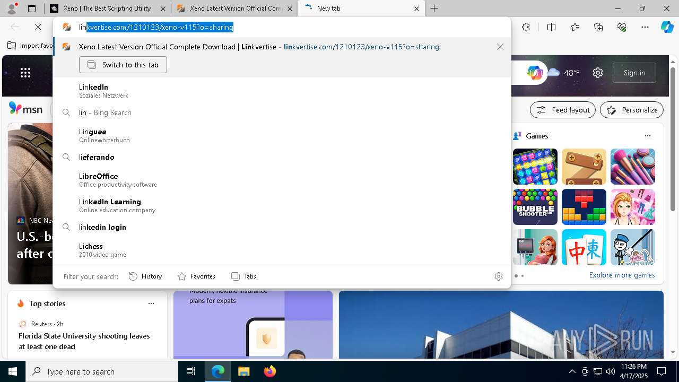The height and width of the screenshot is (382, 679).
Task: Open Task View on taskbar
Action: point(191,371)
